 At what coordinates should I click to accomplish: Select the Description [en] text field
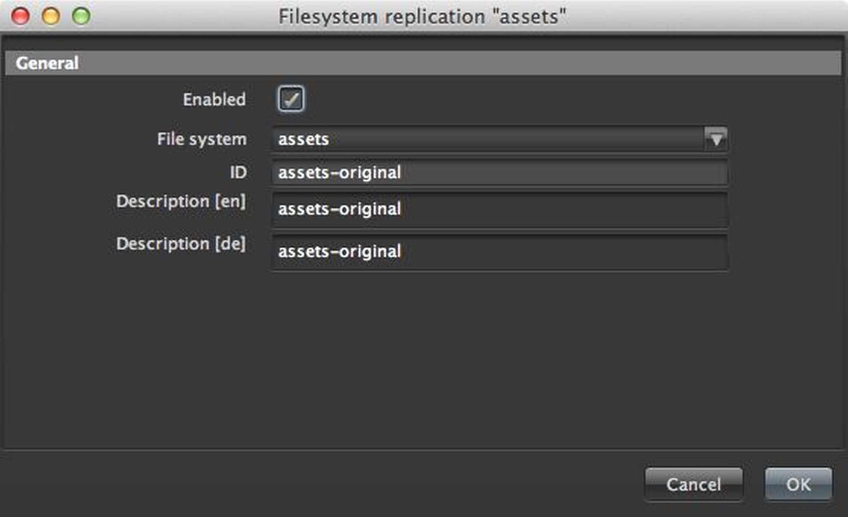[x=497, y=209]
